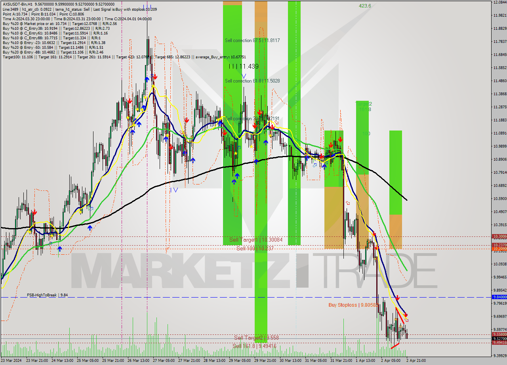Click the '28 Mar 13:00' time axis label
The height and width of the screenshot is (365, 507).
(x=215, y=361)
